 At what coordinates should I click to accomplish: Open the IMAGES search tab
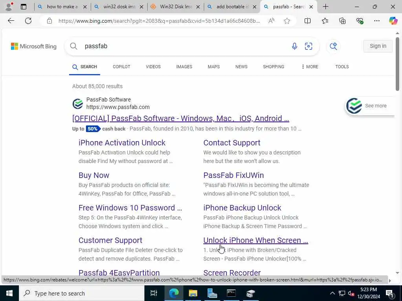click(184, 67)
